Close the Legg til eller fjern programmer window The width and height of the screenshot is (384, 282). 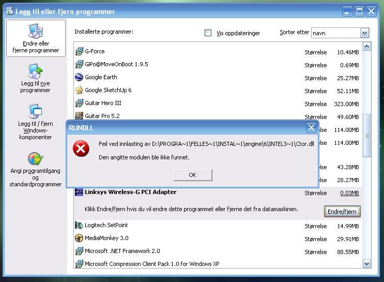(x=372, y=11)
